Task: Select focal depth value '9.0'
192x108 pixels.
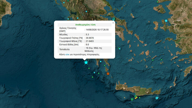Action: [x=87, y=45]
